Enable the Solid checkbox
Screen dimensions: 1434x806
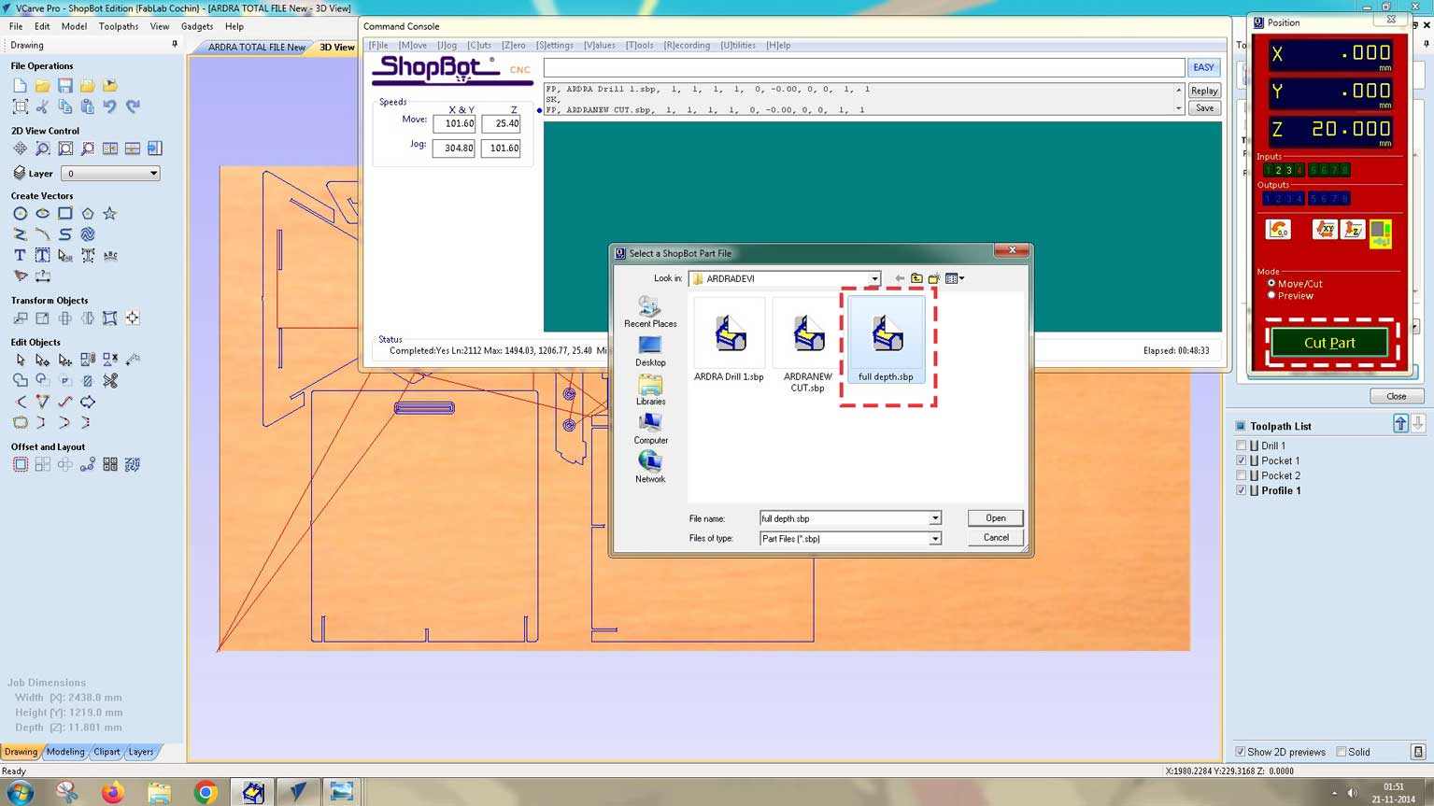click(x=1342, y=752)
